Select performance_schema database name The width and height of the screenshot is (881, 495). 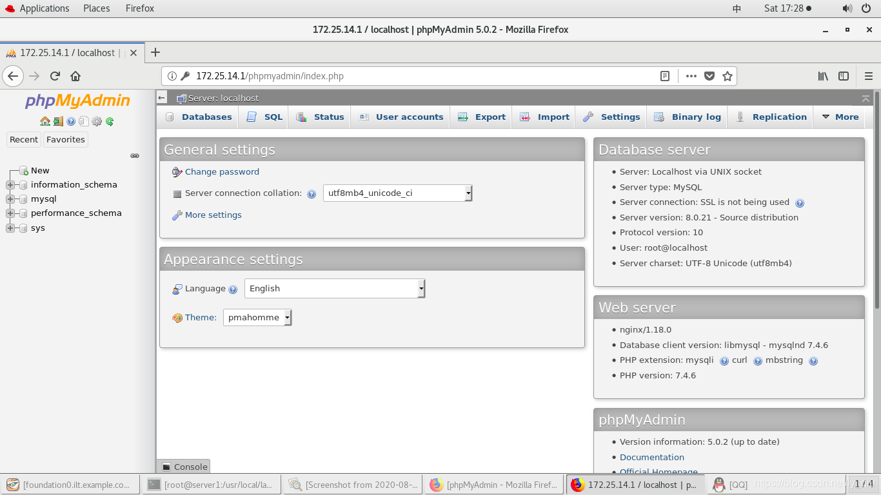(x=76, y=213)
